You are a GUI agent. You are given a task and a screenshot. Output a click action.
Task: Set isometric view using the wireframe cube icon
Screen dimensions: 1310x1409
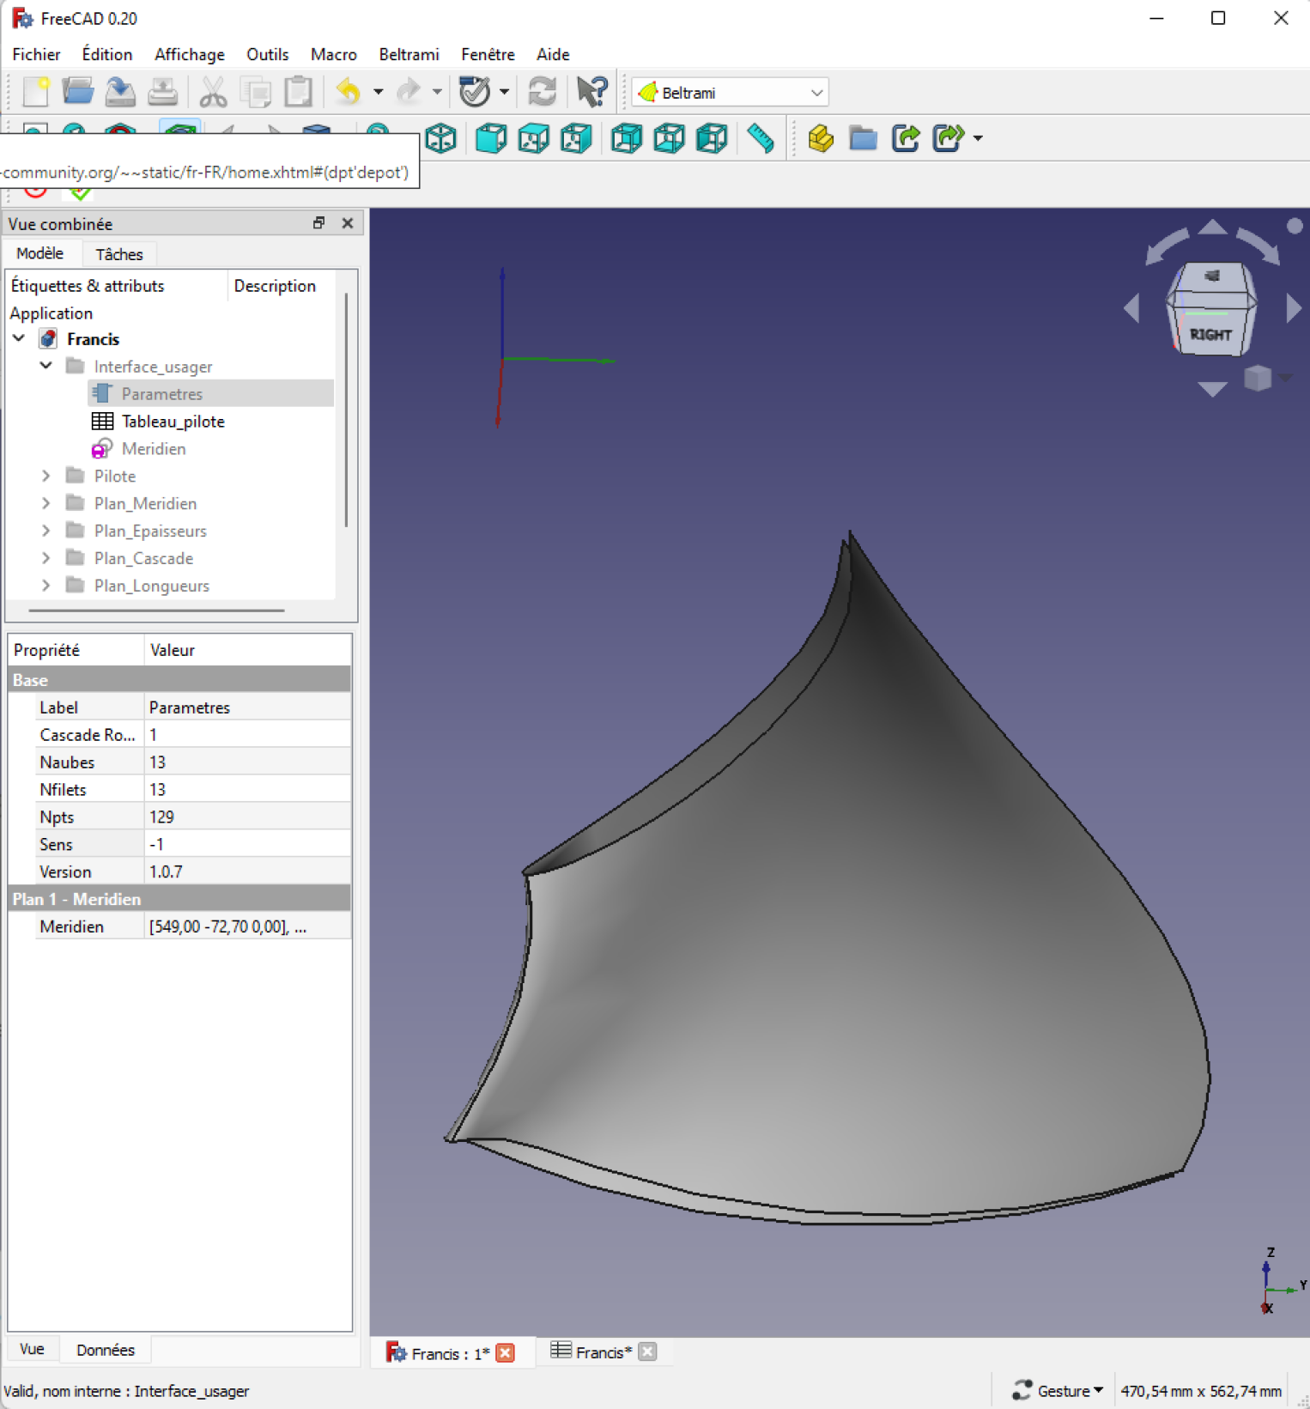(x=441, y=138)
